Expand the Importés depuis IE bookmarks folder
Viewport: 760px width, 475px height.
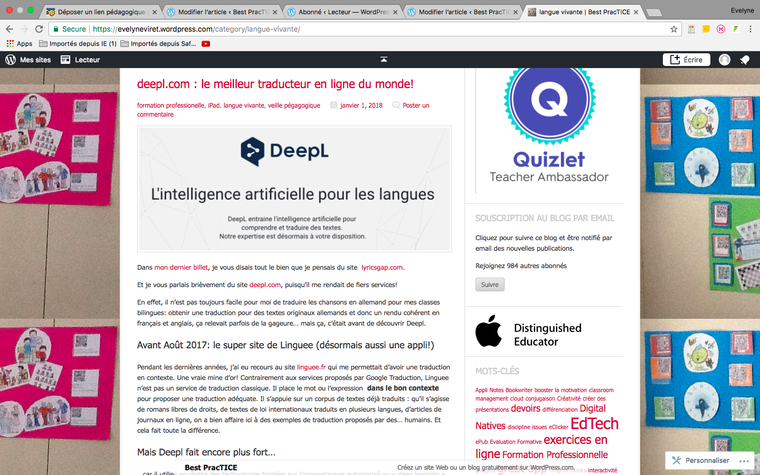coord(78,44)
